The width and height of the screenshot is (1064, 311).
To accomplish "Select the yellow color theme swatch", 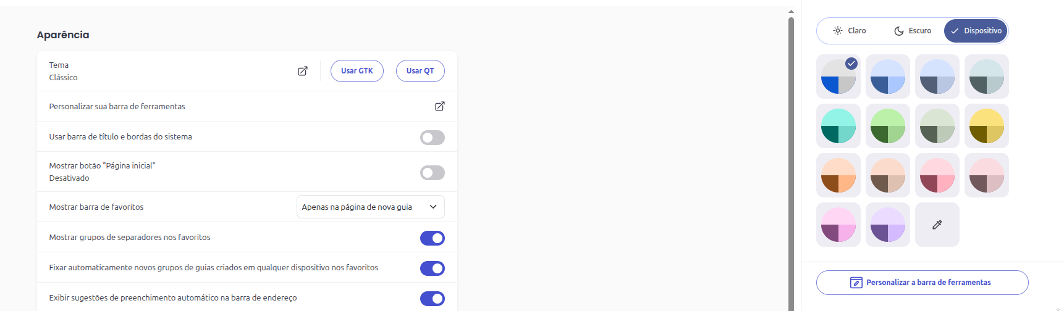I will tap(987, 126).
